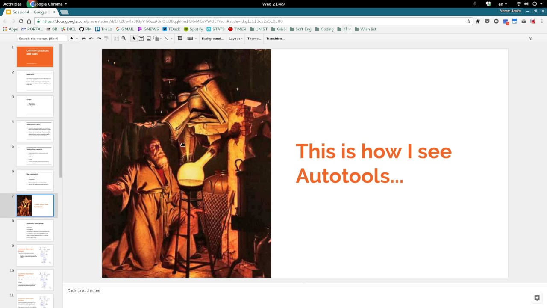Click the Zoom to fit icon
The height and width of the screenshot is (308, 547).
[116, 38]
